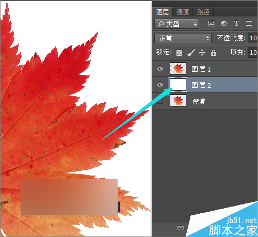Screen dimensions: 258x237
Task: Click the 不透明度 opacity value field
Action: (253, 38)
